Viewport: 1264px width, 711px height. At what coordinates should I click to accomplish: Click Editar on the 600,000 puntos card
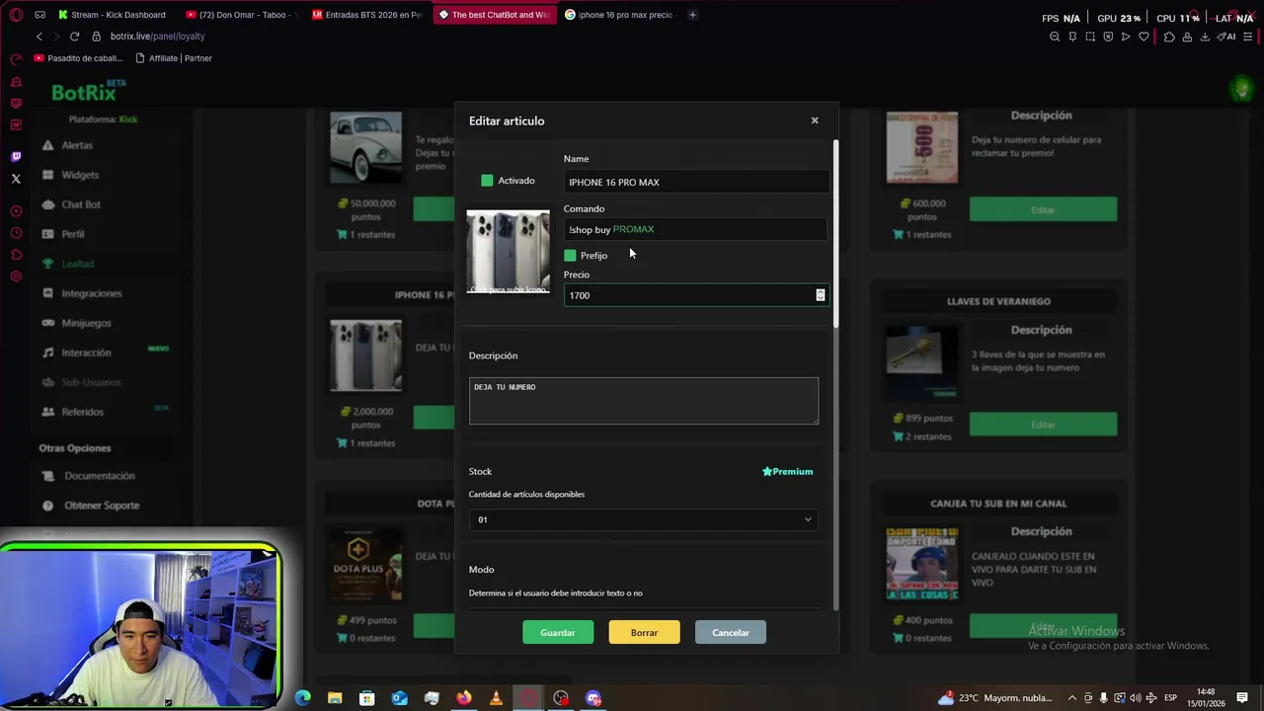point(1043,209)
